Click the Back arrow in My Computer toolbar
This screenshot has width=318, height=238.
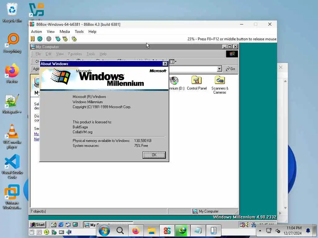coord(37,61)
